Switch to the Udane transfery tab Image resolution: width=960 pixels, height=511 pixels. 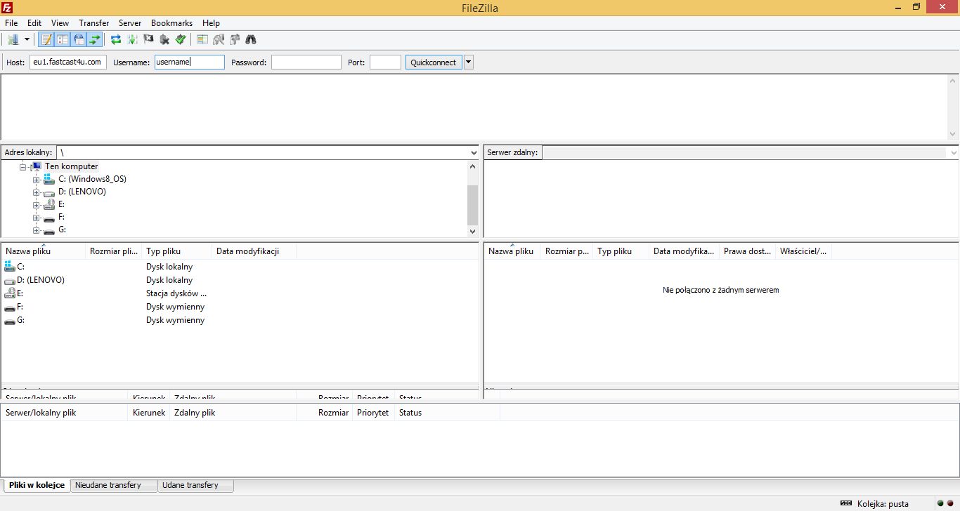pos(195,485)
